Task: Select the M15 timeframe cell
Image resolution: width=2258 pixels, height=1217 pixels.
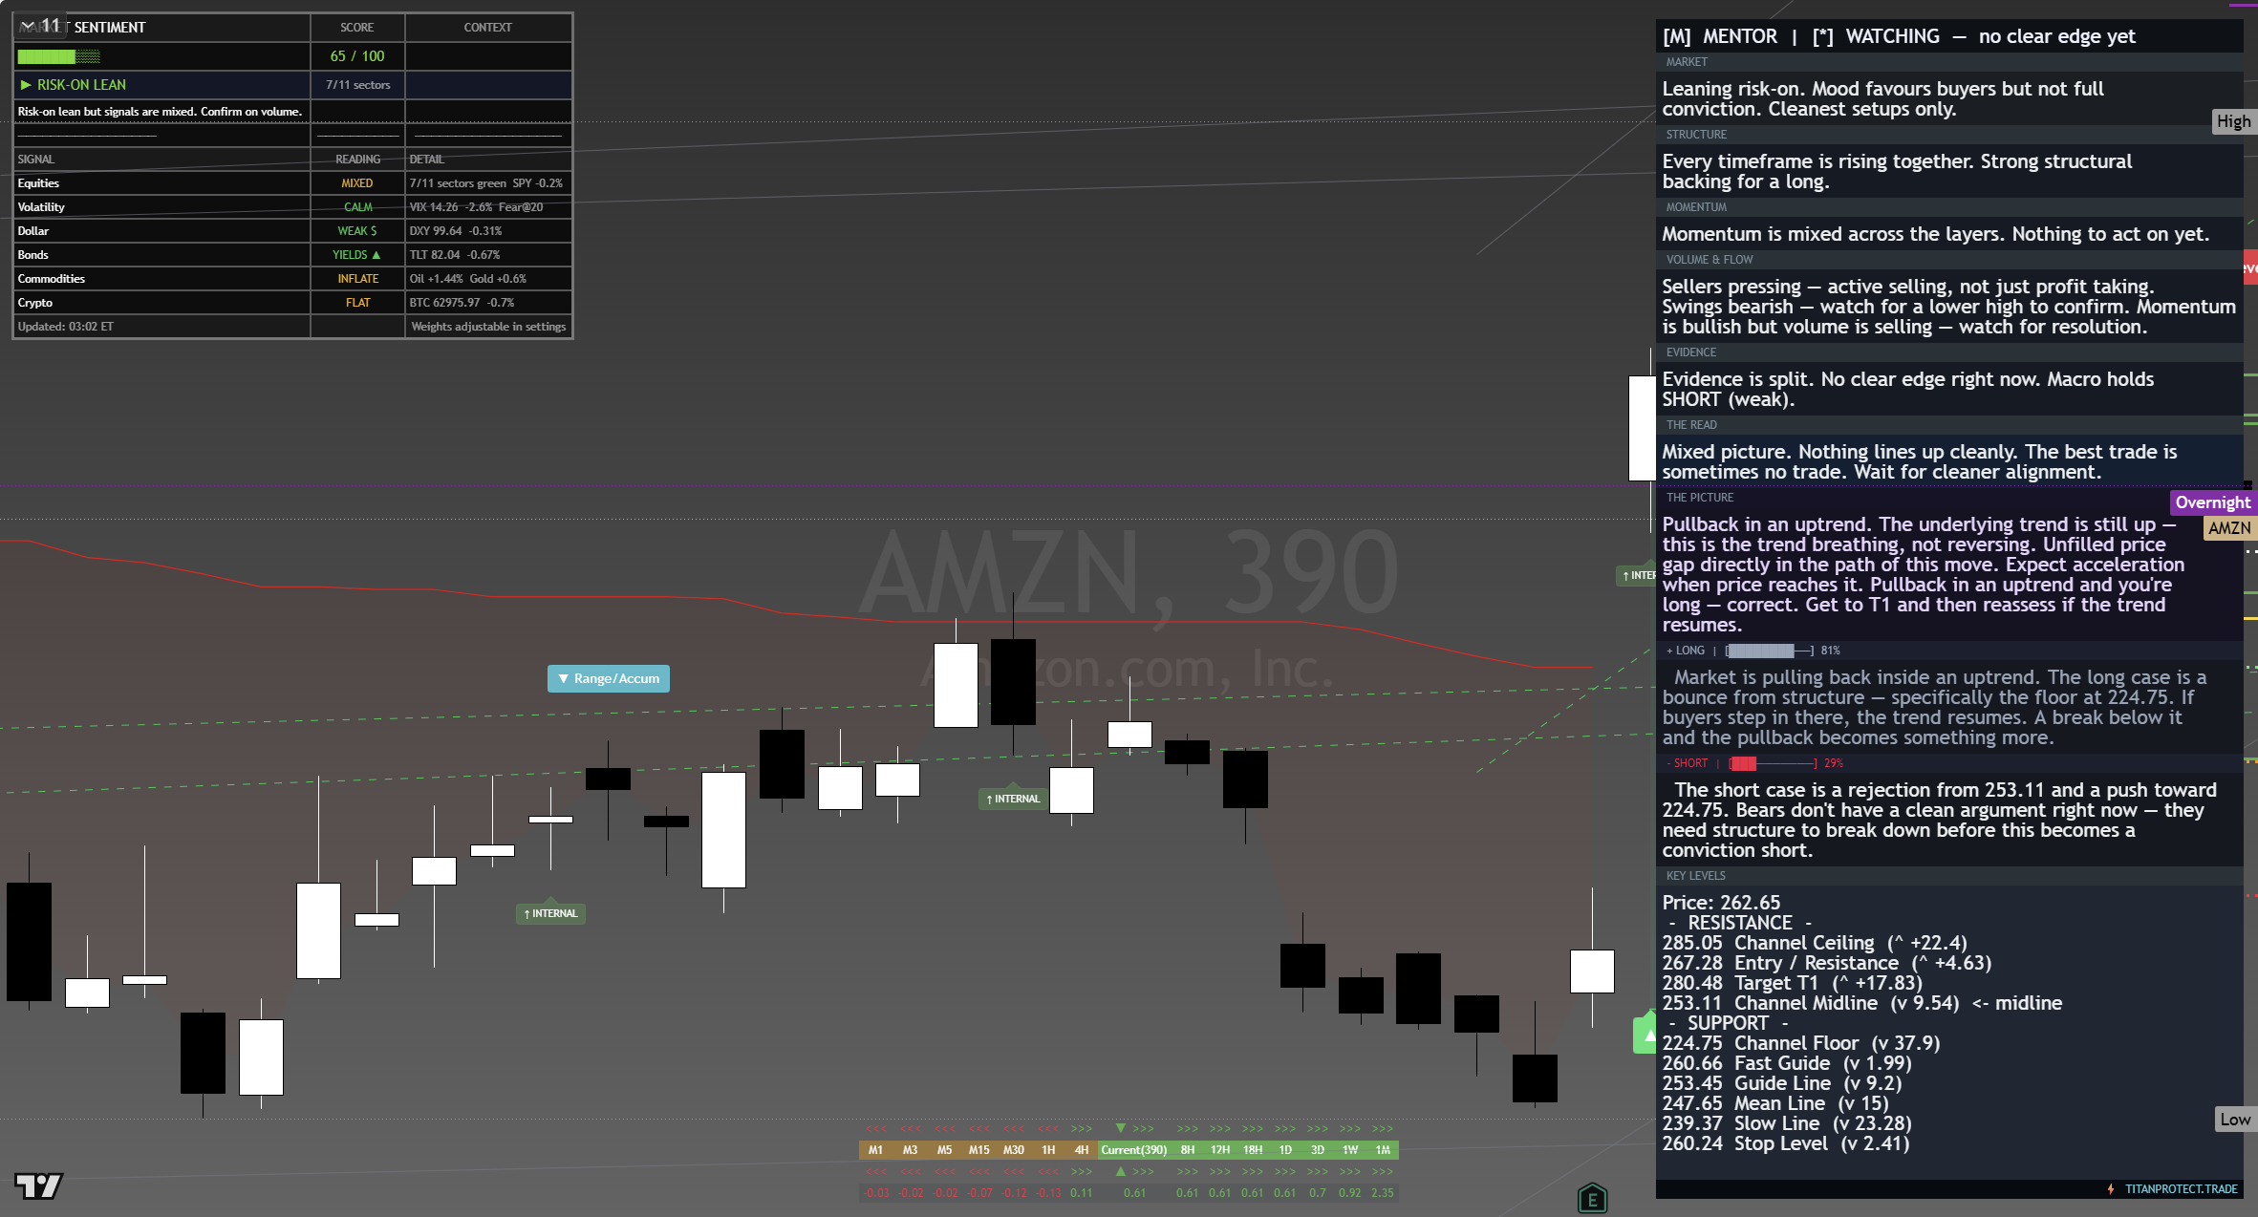Action: (x=978, y=1150)
